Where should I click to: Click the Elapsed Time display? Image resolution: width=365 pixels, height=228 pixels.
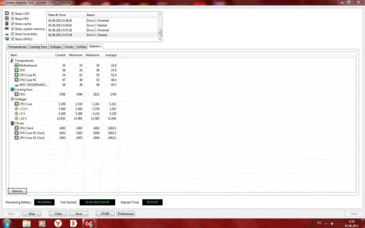(x=152, y=202)
